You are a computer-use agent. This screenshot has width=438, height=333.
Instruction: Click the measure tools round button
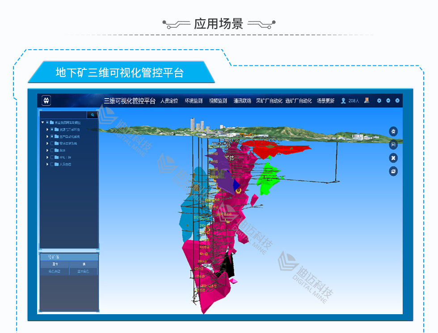pos(393,158)
